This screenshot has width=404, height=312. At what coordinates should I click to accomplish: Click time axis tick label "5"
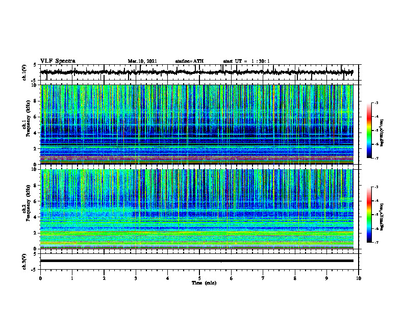tap(199, 278)
